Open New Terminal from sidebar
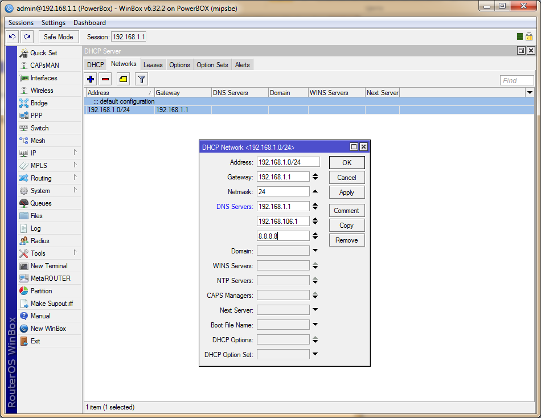 (x=48, y=266)
